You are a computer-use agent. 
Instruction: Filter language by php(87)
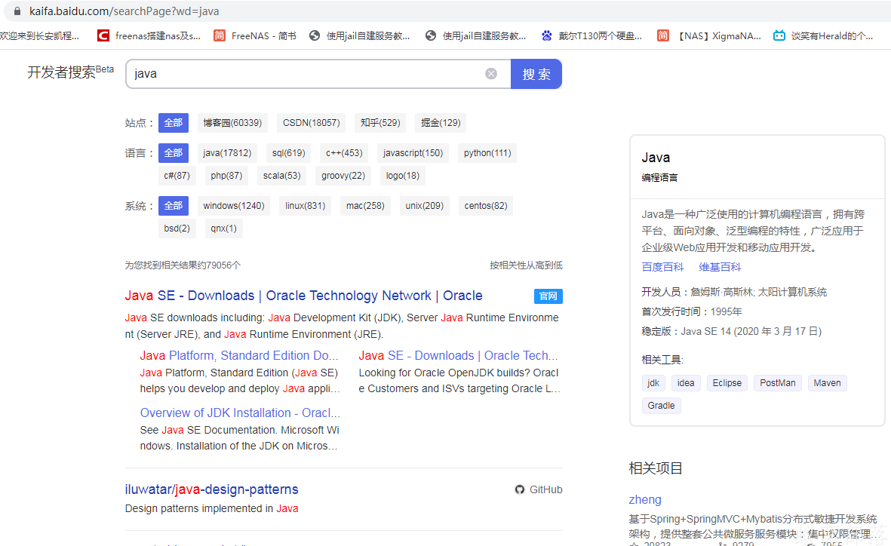coord(227,176)
